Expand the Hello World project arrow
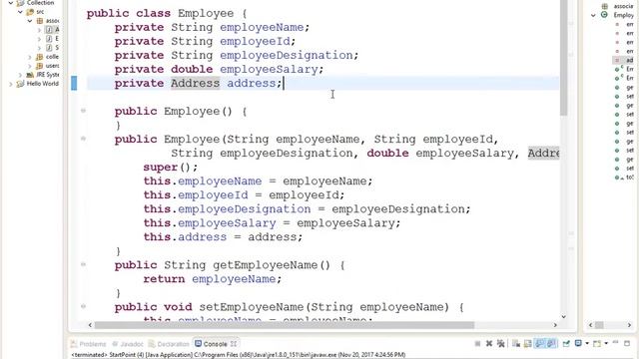 coord(11,84)
